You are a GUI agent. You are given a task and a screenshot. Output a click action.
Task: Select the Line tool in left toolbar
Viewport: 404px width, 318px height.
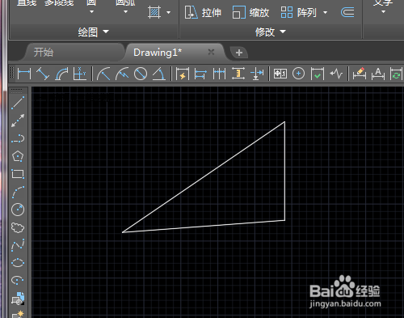tap(18, 103)
